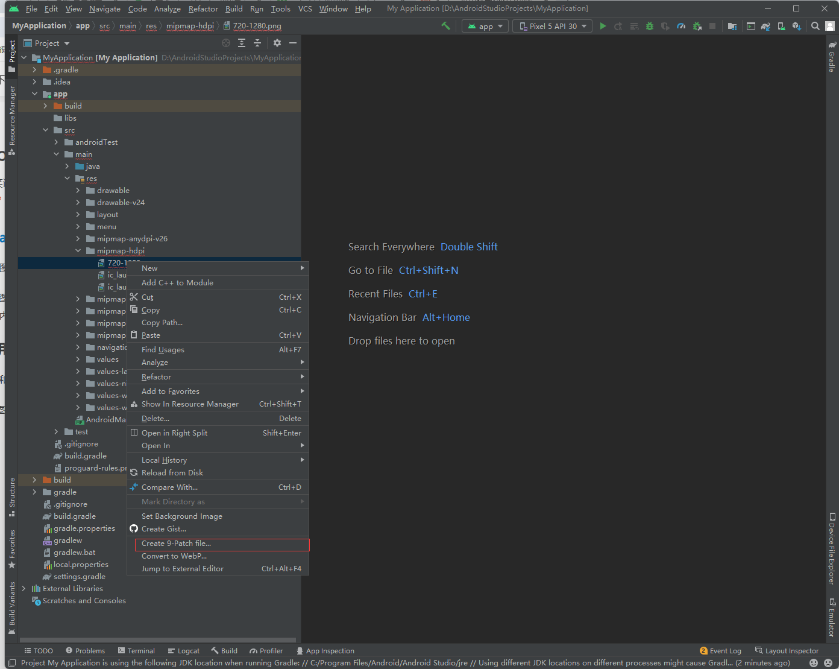Open the Pixel 5 API 30 device dropdown

click(552, 26)
